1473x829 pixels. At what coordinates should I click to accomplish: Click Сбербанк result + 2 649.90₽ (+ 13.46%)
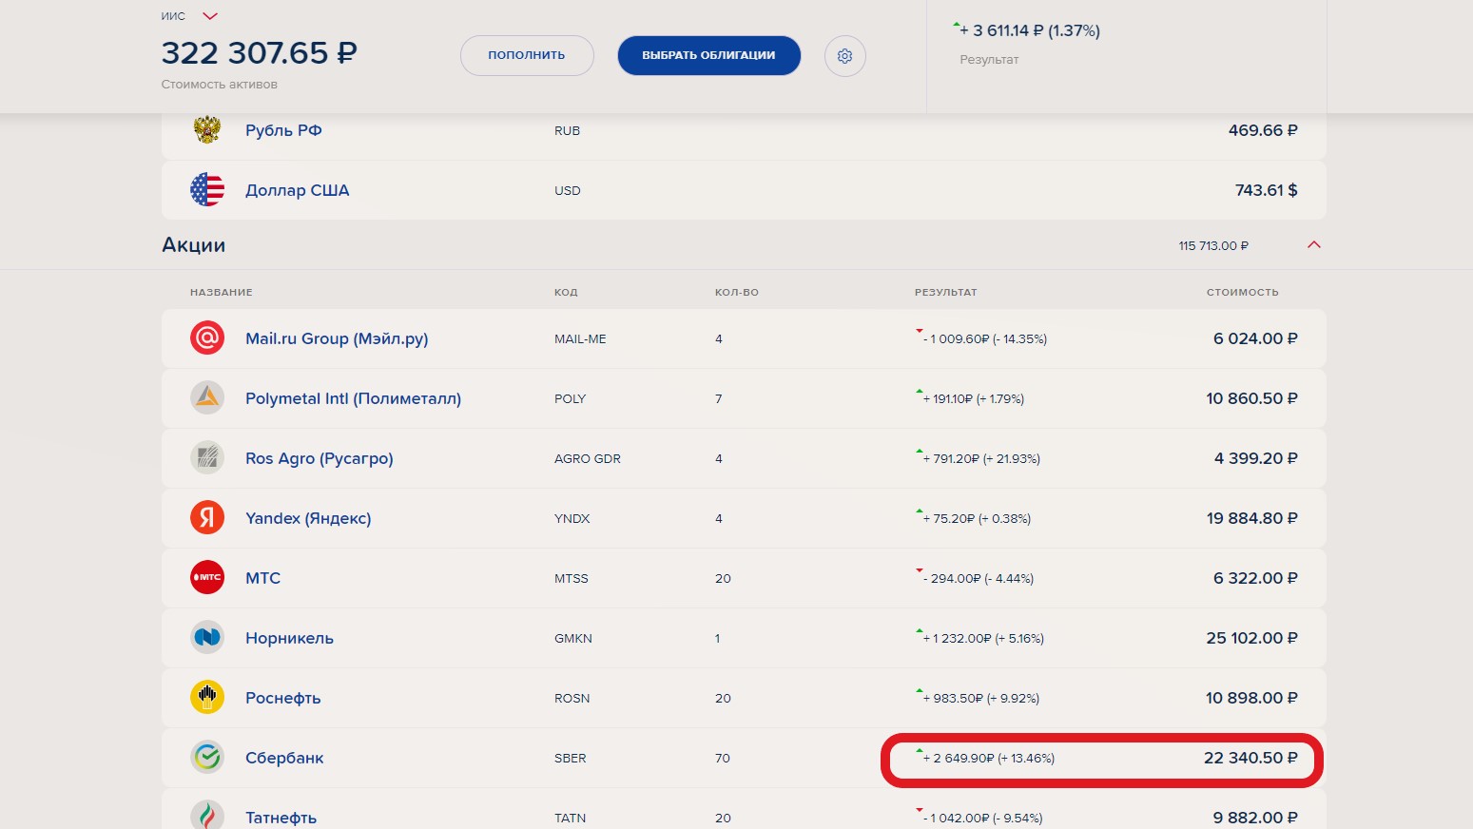pos(989,758)
